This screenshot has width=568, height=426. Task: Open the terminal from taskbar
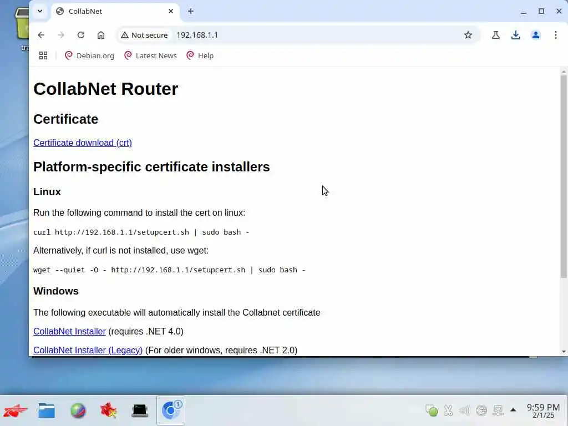click(140, 410)
